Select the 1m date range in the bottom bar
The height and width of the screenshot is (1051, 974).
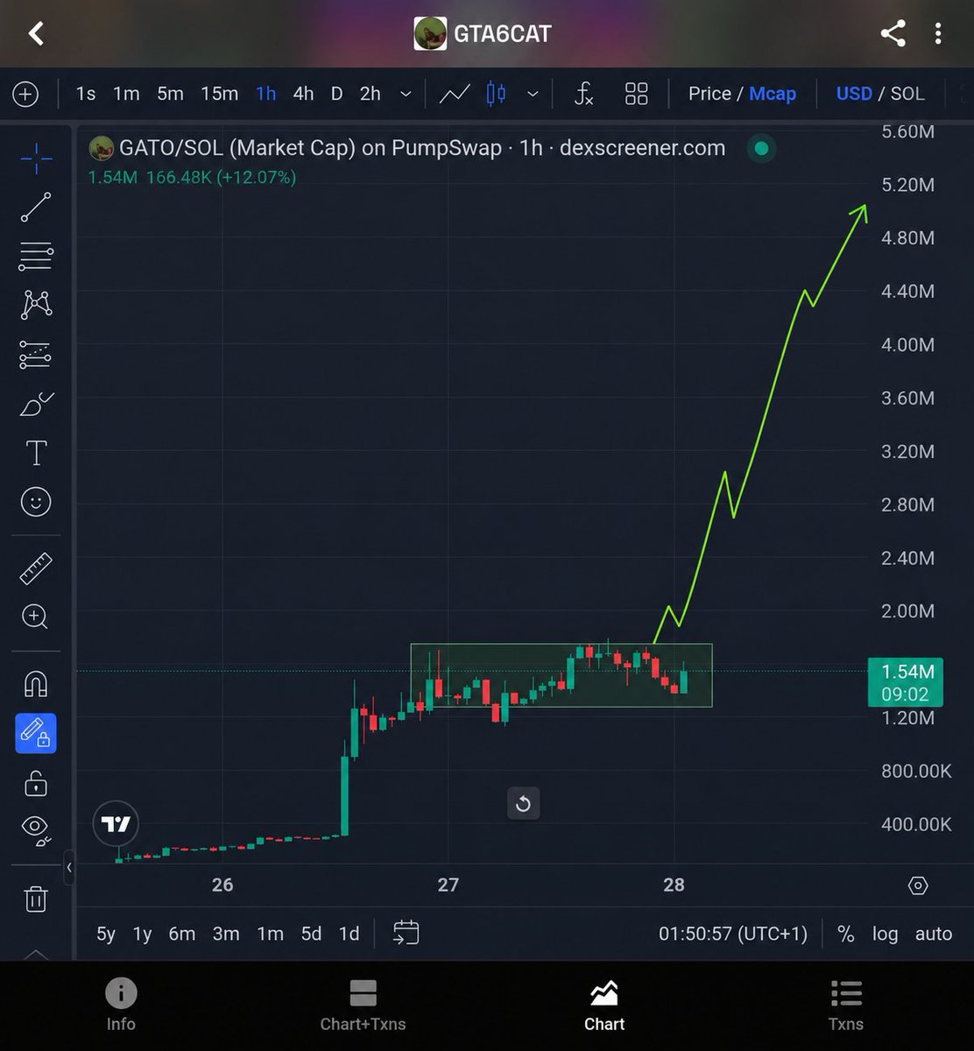coord(270,934)
